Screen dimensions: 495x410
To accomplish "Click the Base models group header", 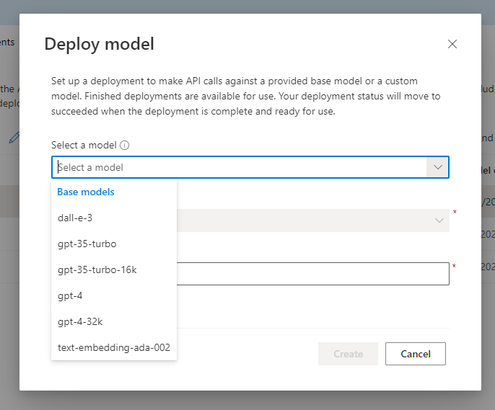I will (x=86, y=192).
